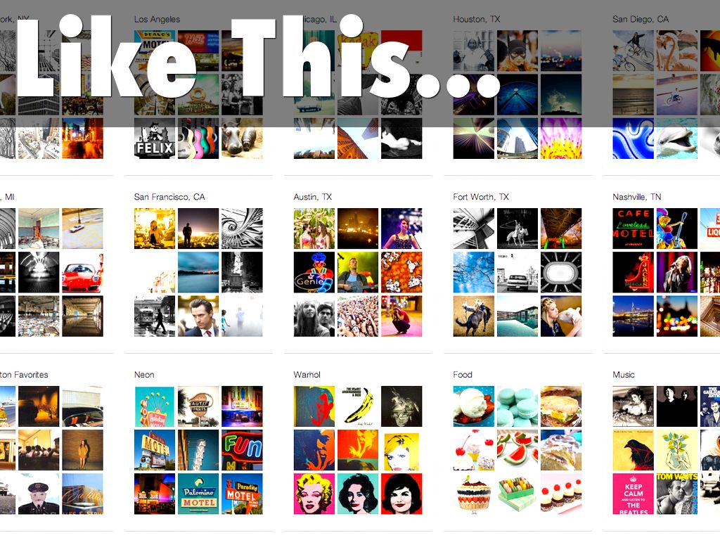Click the Velvet Underground banana album cover
Screen dimensions: 720x540
tap(358, 406)
